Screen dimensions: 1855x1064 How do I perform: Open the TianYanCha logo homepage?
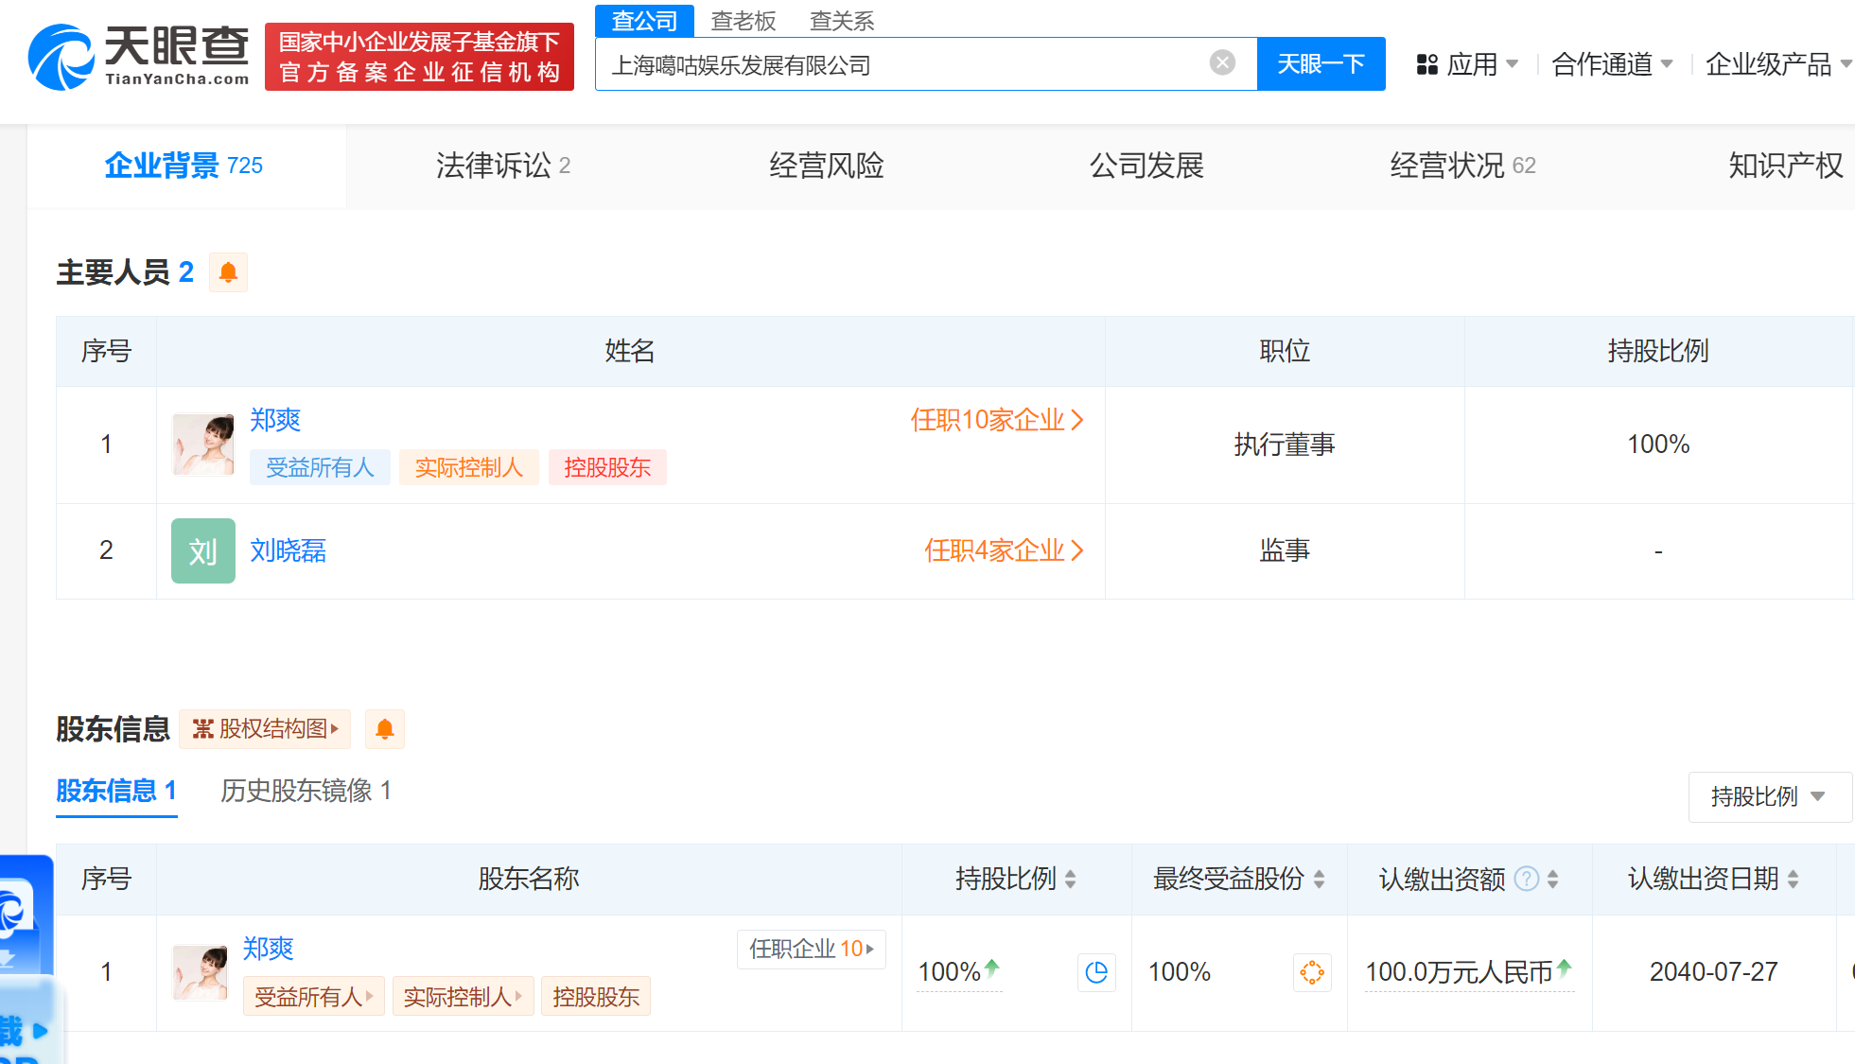tap(139, 57)
